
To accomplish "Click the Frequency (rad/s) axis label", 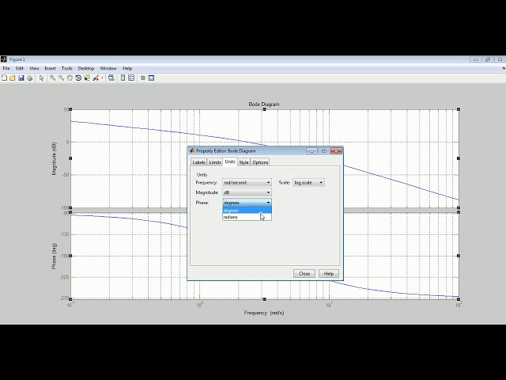I will [264, 313].
